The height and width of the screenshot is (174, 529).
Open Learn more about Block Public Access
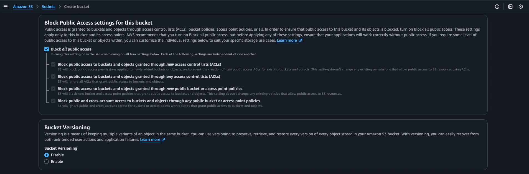click(287, 40)
